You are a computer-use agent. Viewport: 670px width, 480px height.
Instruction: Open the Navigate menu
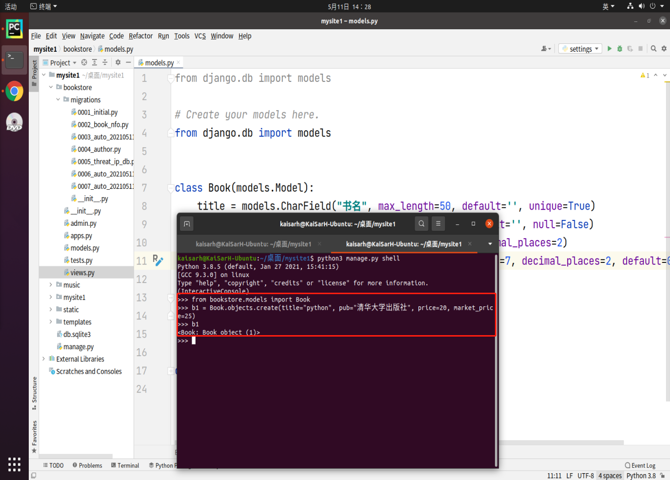coord(92,36)
